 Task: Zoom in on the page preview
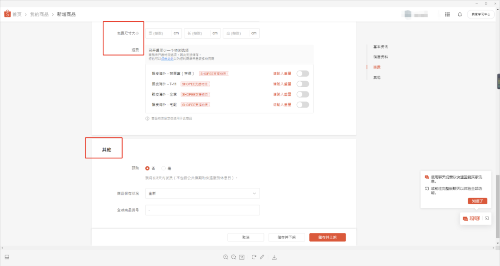tap(225, 257)
